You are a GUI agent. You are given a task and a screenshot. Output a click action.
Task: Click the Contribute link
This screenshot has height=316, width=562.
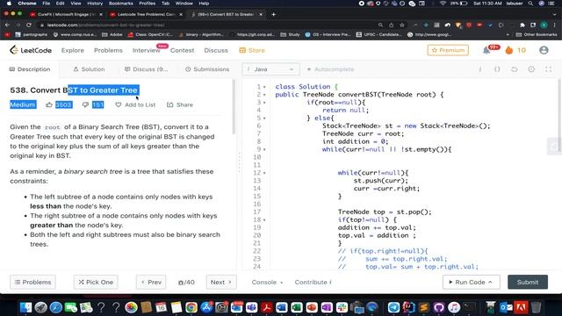[x=313, y=283]
